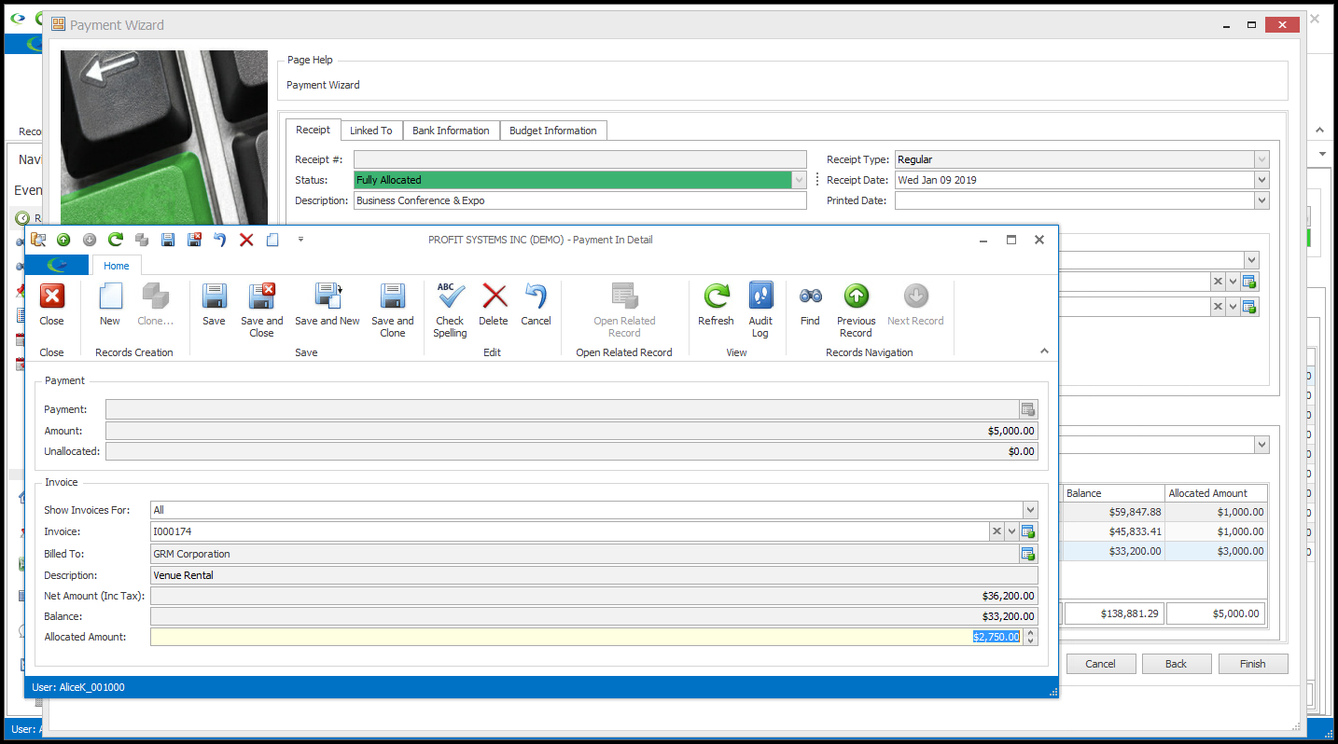Image resolution: width=1338 pixels, height=744 pixels.
Task: Click Refresh icon in quick access toolbar
Action: click(x=116, y=240)
